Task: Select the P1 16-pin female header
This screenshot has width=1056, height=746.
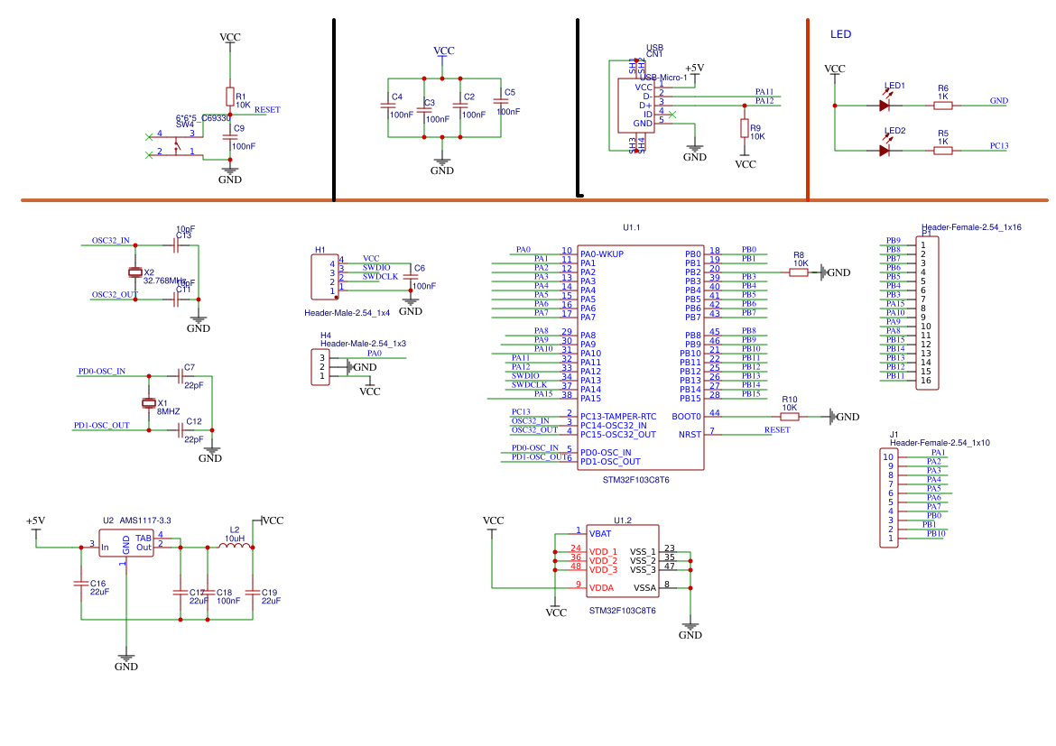Action: tap(927, 312)
